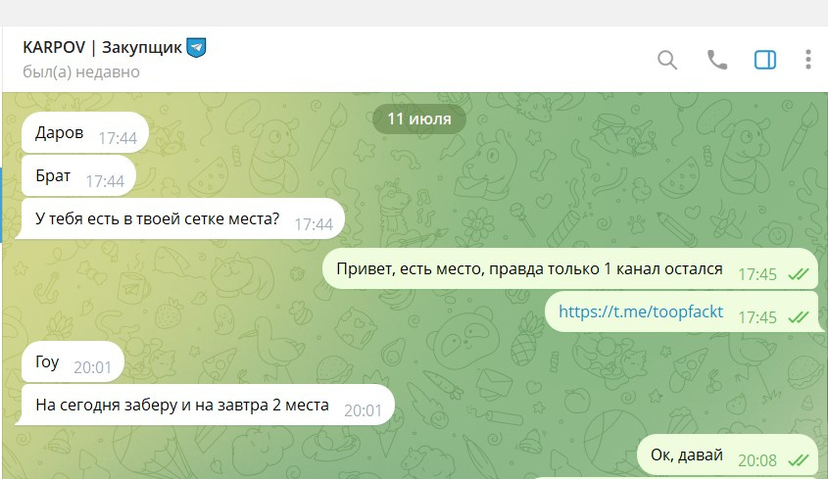
Task: Click the 11 июля date badge
Action: (x=419, y=119)
